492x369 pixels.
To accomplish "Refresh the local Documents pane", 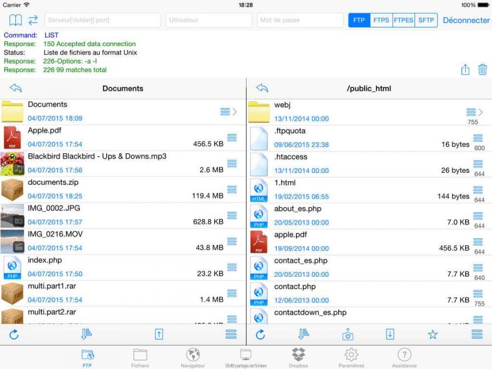I will [14, 334].
